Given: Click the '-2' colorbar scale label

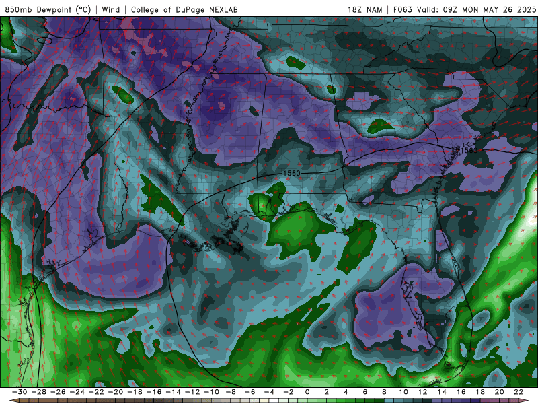Looking at the screenshot, I should point(289,392).
